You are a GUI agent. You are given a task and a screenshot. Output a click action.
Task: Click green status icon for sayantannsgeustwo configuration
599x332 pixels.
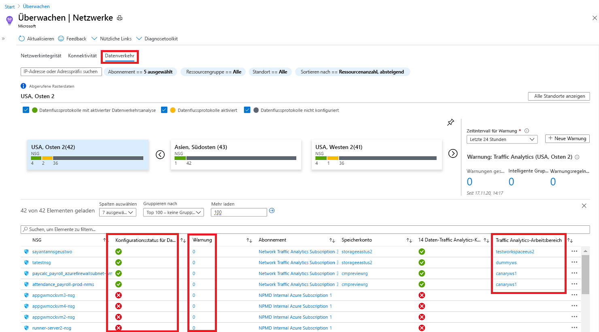click(x=119, y=252)
